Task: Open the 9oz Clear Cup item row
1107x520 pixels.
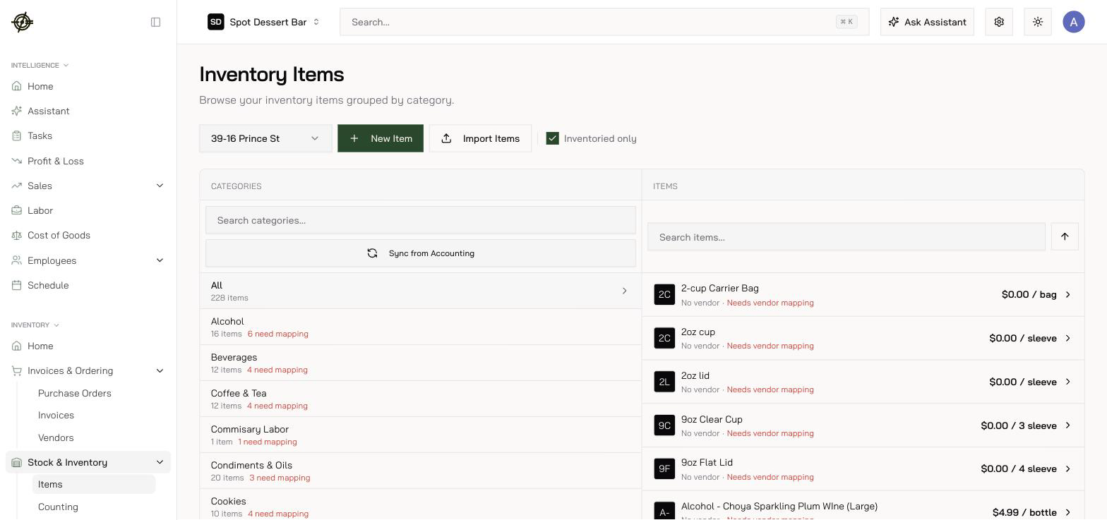Action: point(863,425)
